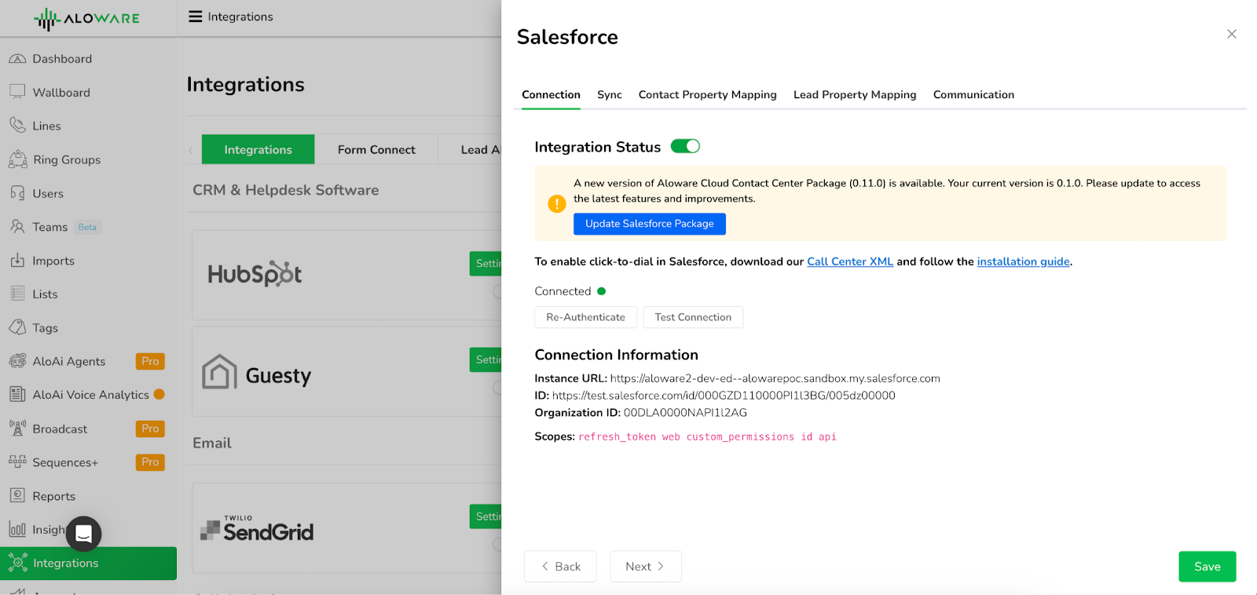Click the Beta badge next to Teams
Screen dimensions: 1257x595
click(87, 227)
